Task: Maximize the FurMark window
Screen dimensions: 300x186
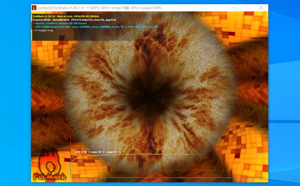Action: [x=247, y=7]
